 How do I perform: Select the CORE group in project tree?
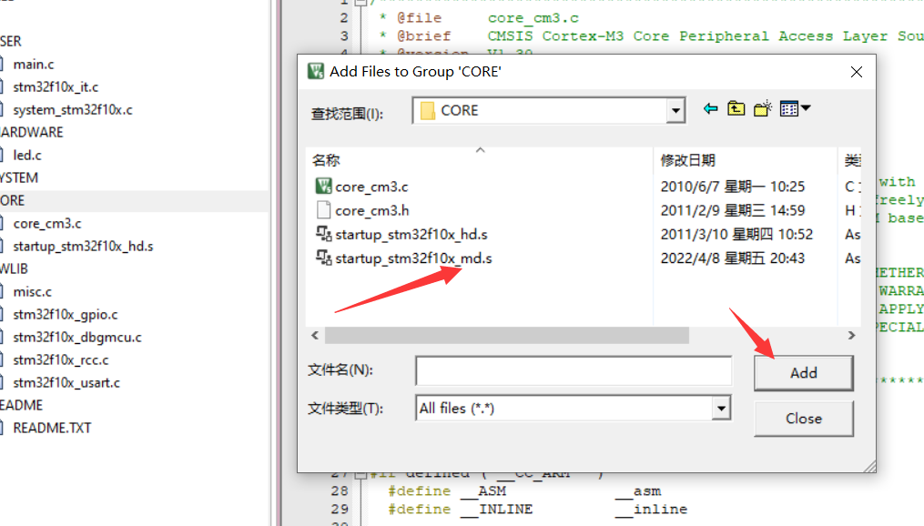click(13, 201)
